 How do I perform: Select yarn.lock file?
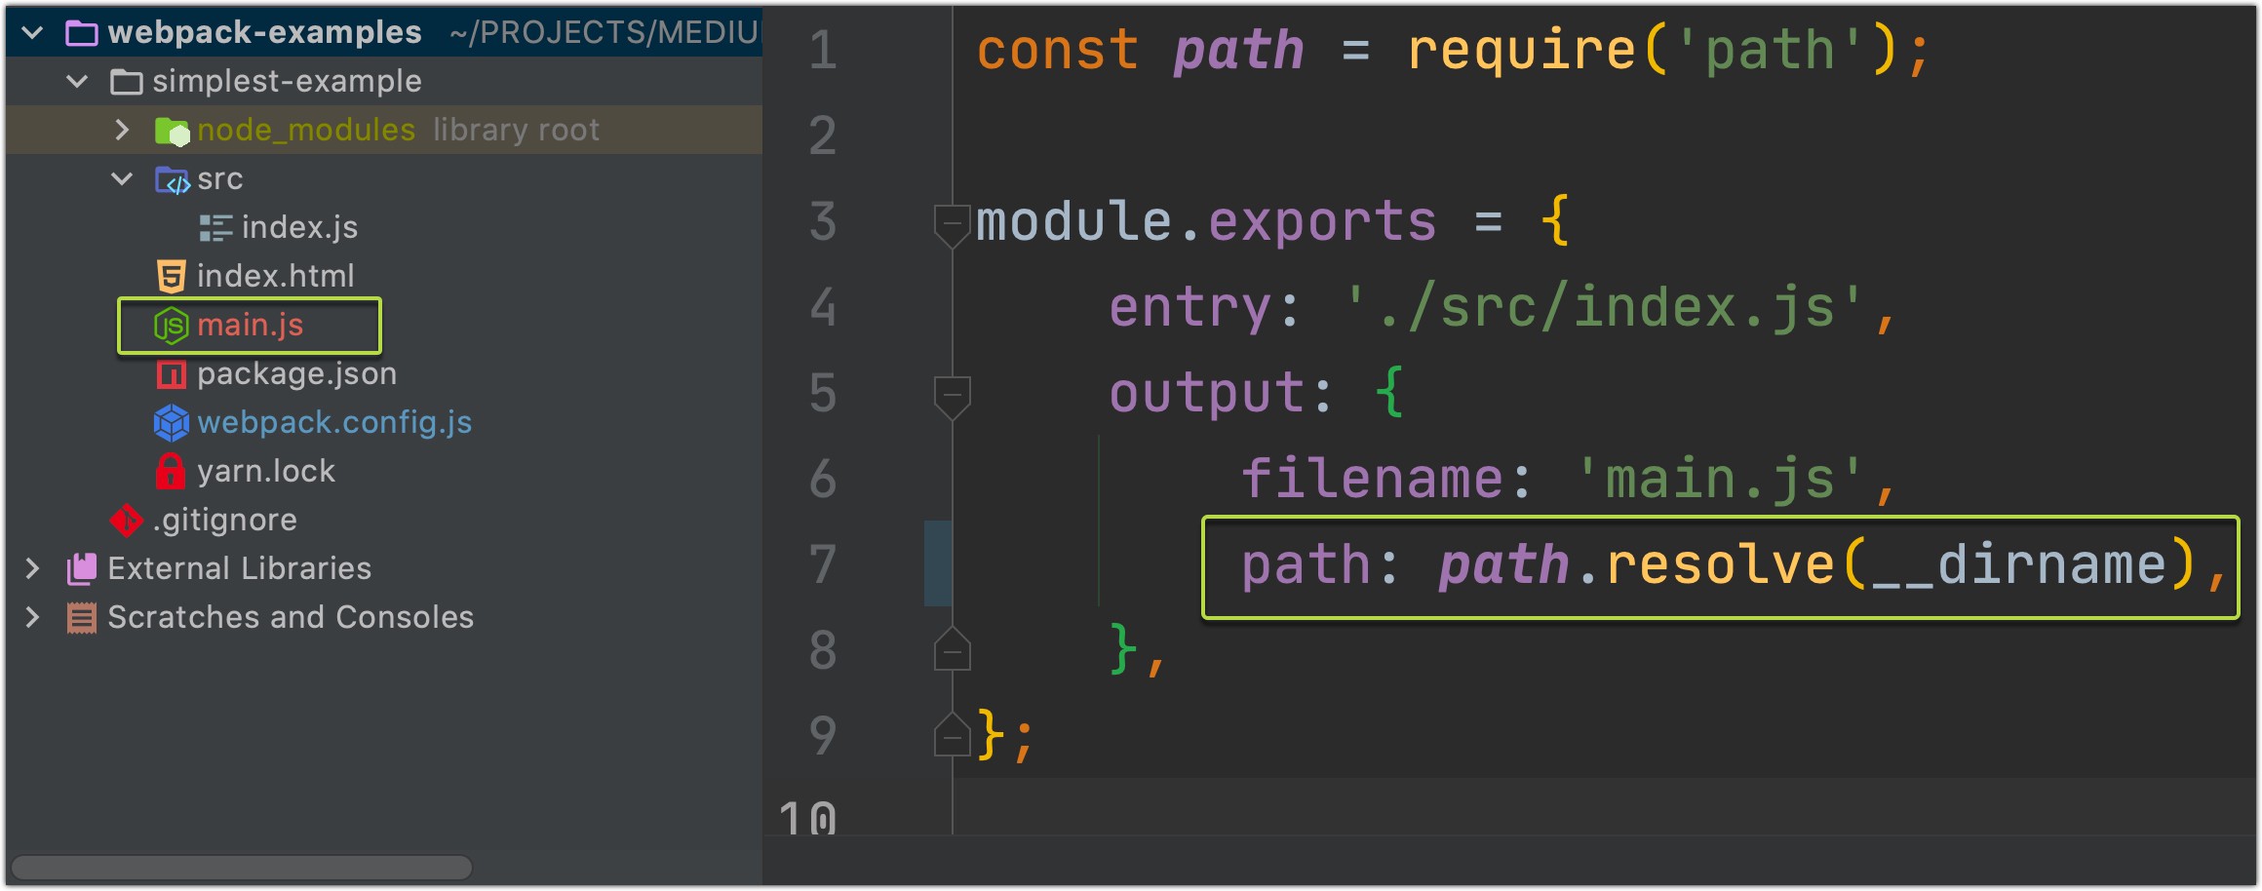coord(265,471)
